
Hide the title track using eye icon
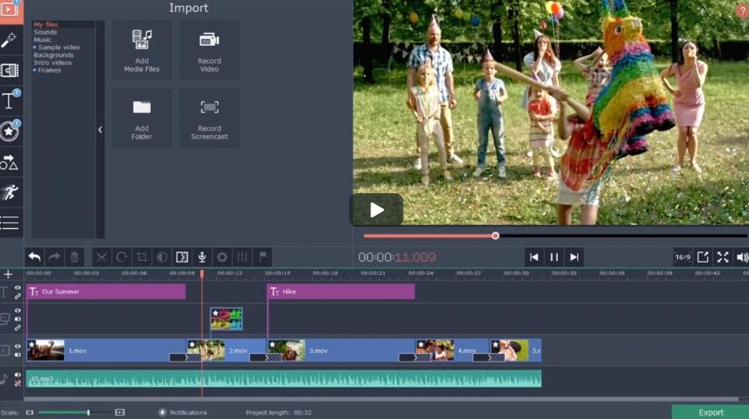click(18, 288)
